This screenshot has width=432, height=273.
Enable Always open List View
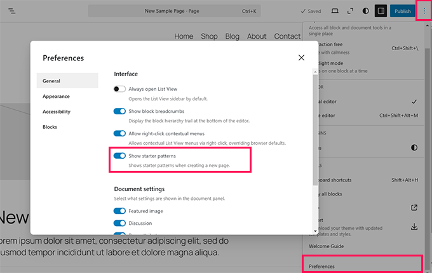119,90
